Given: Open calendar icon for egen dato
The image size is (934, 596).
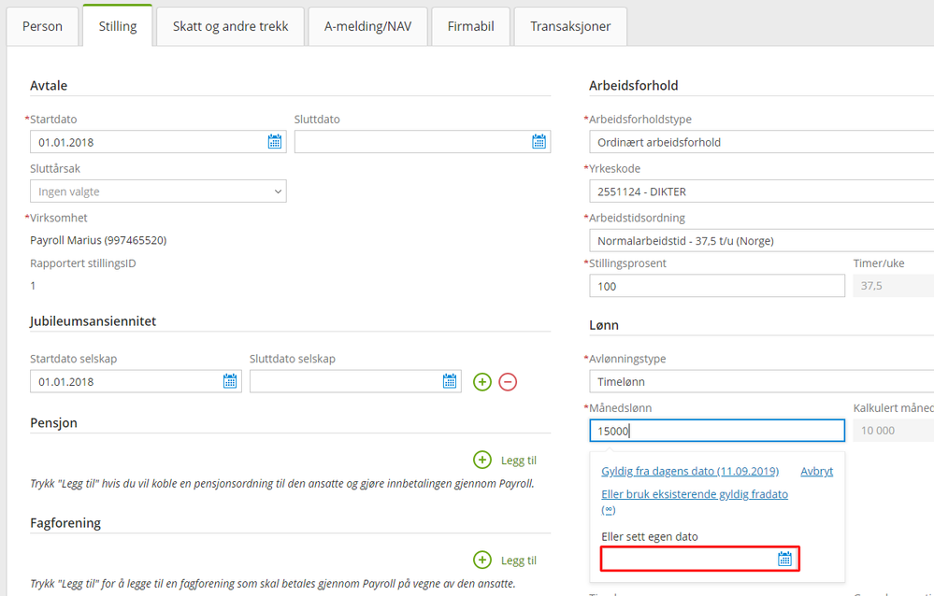Looking at the screenshot, I should (785, 559).
